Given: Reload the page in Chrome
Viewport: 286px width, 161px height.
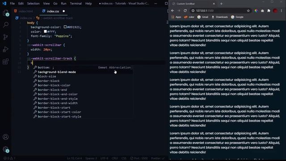Looking at the screenshot, I should tap(185, 11).
